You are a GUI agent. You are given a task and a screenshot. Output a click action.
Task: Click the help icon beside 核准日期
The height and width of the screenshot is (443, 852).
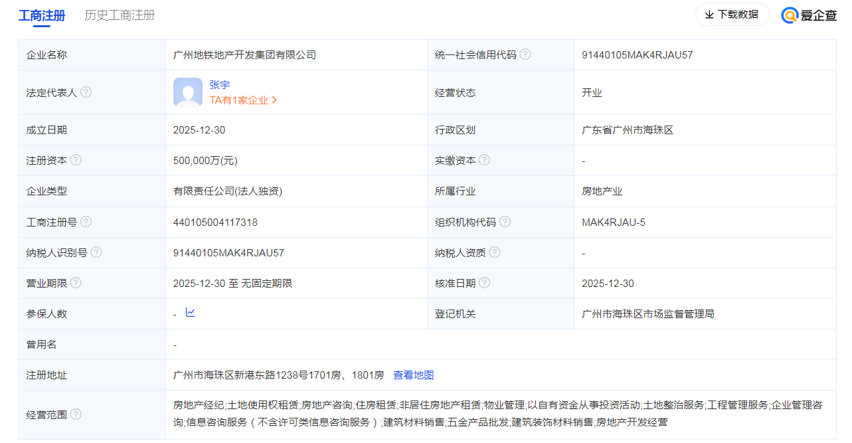[484, 282]
